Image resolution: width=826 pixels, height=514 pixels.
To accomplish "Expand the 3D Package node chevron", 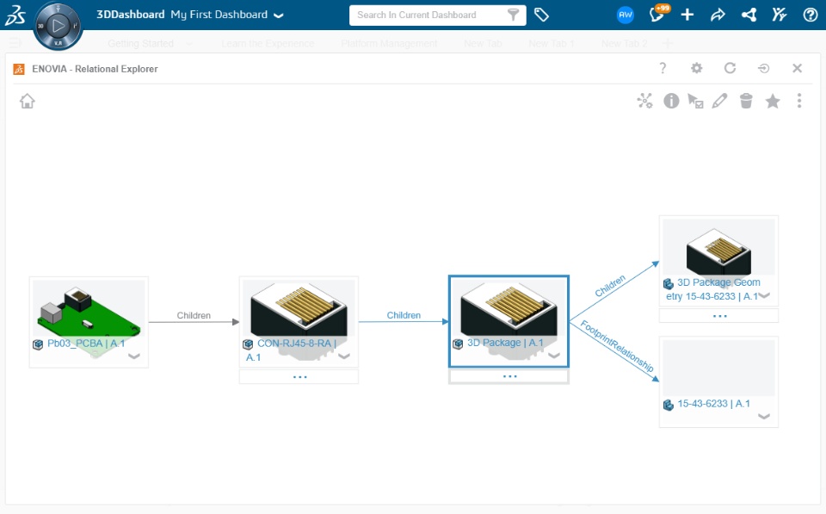I will (554, 356).
